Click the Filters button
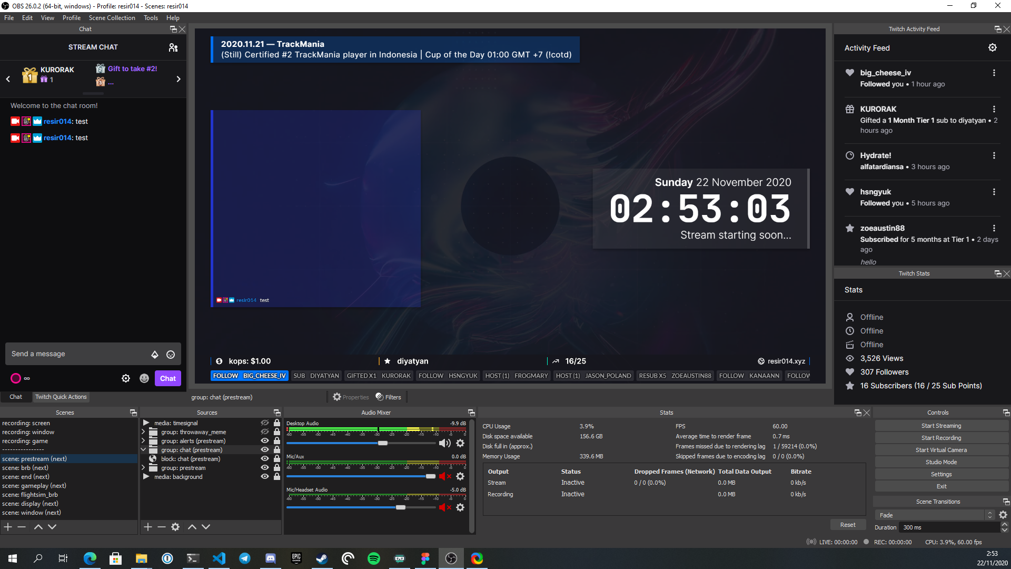 click(389, 397)
